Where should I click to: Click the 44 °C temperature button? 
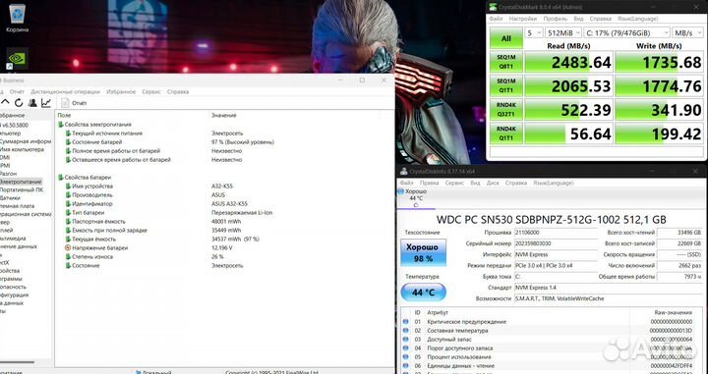[x=423, y=293]
